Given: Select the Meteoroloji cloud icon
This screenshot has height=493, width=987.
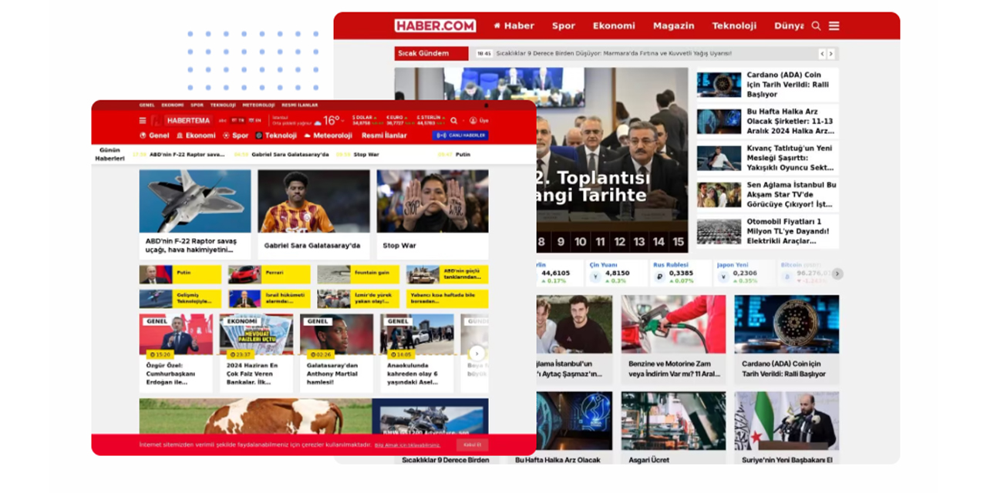Looking at the screenshot, I should 306,135.
